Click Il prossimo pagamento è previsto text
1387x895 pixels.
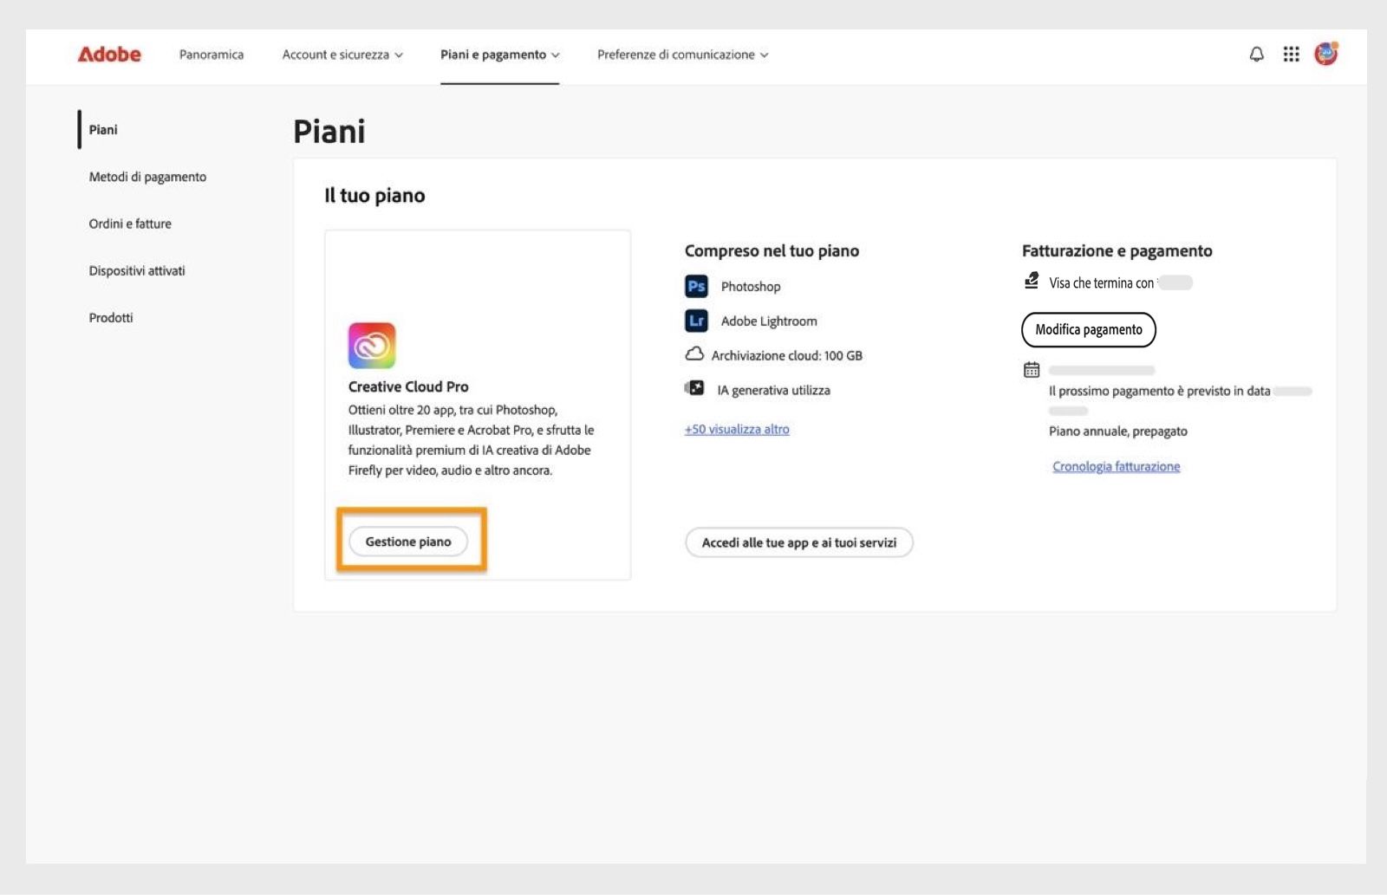1160,392
